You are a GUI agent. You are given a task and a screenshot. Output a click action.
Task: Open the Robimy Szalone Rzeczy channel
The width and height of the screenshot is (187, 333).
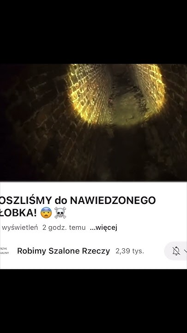tap(64, 251)
